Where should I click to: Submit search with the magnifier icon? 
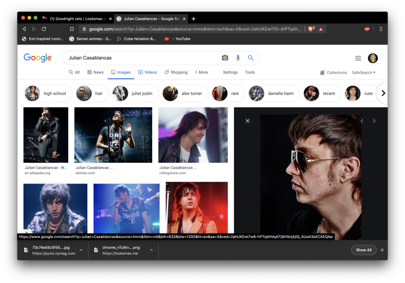click(x=251, y=58)
